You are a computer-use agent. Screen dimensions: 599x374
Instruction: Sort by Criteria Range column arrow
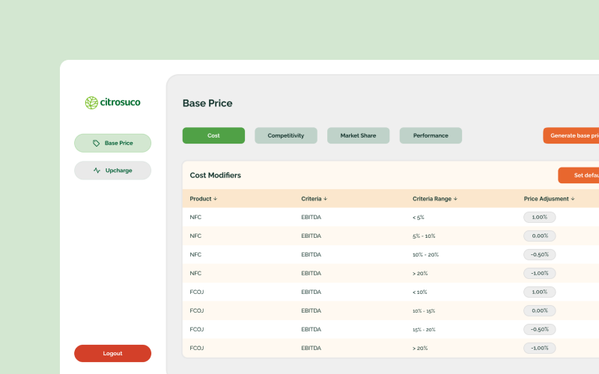(x=455, y=199)
